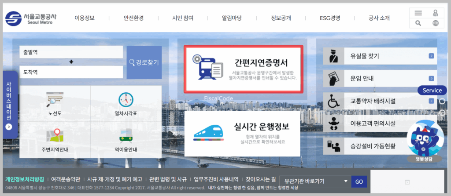Screen dimensions: 451x196
Task: Click the 간편지연증명서 train document icon
Action: [x=208, y=67]
